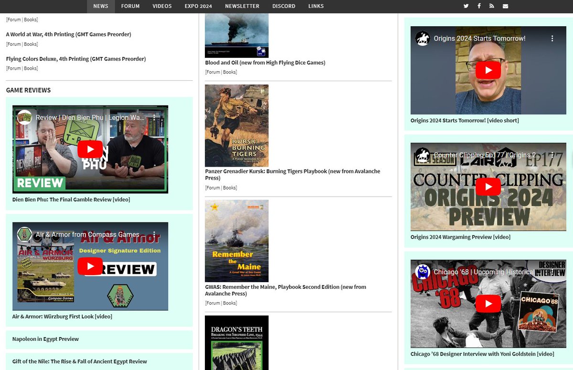Select EXPO 2024 in the navigation bar
The image size is (573, 370).
(x=198, y=6)
